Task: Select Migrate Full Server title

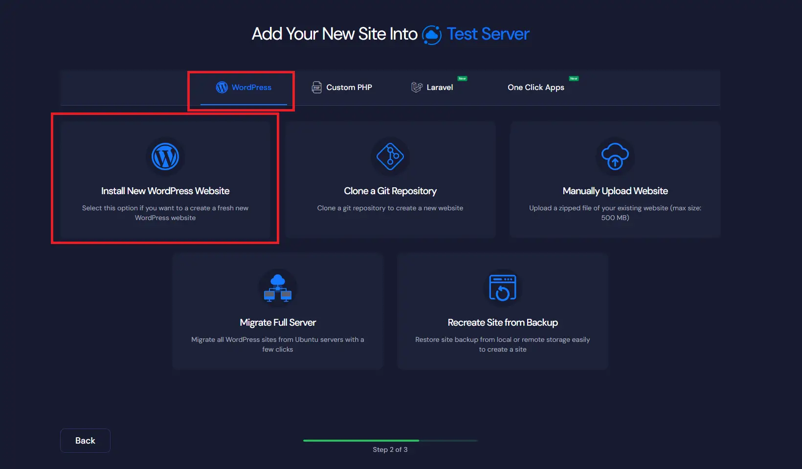Action: pos(278,322)
